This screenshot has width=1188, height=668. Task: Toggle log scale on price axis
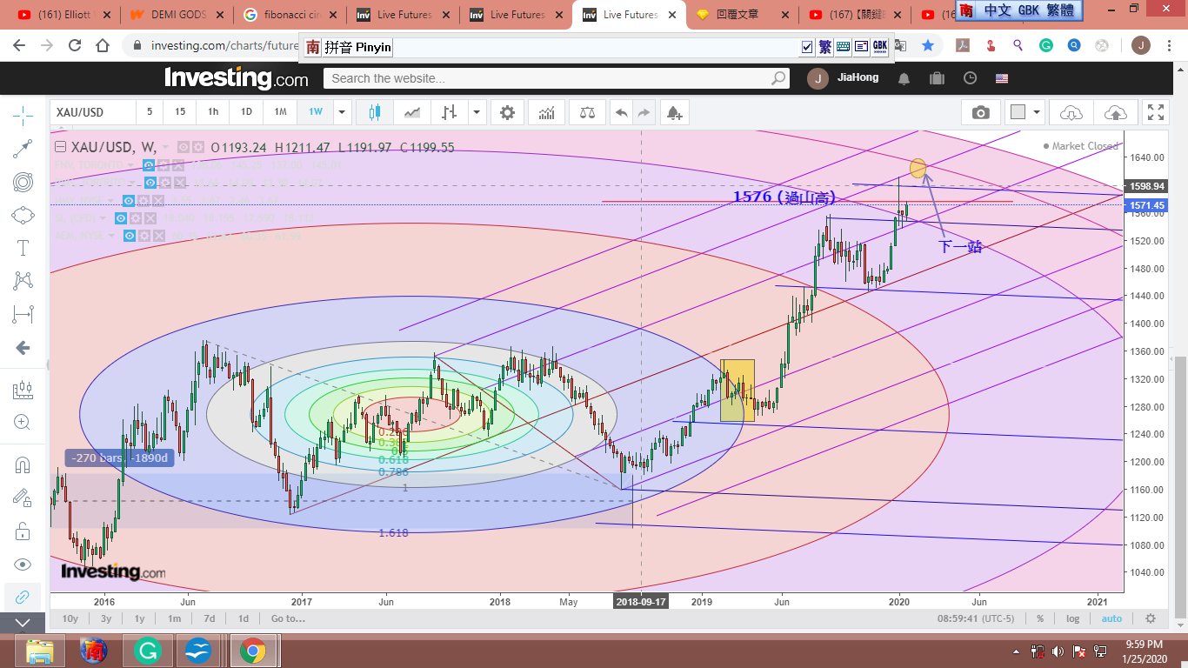(1073, 618)
